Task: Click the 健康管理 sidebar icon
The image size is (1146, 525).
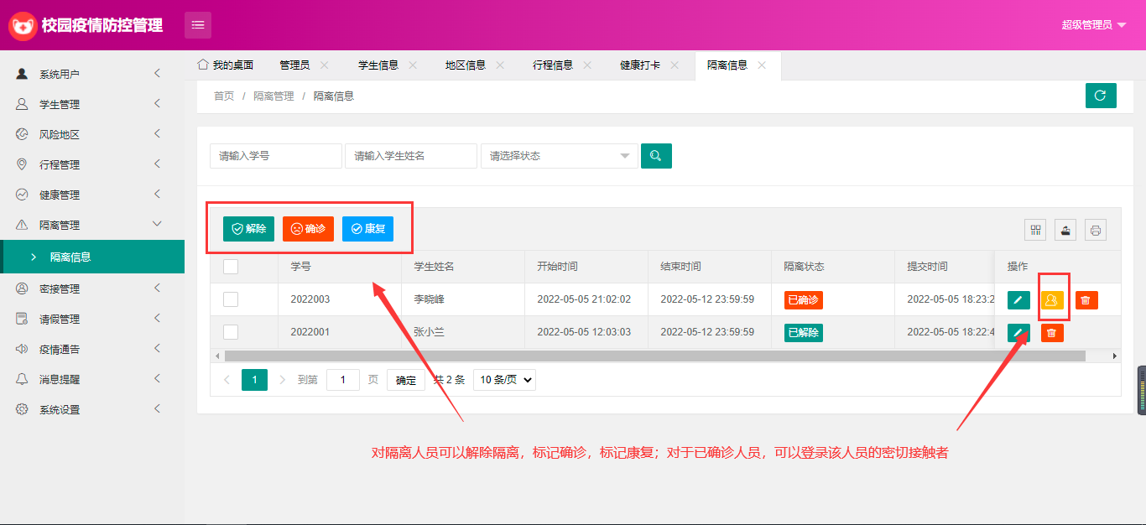Action: 22,195
